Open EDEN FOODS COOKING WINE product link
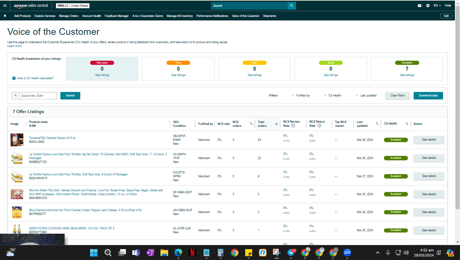Screen dimensions: 460x260 click(x=72, y=228)
